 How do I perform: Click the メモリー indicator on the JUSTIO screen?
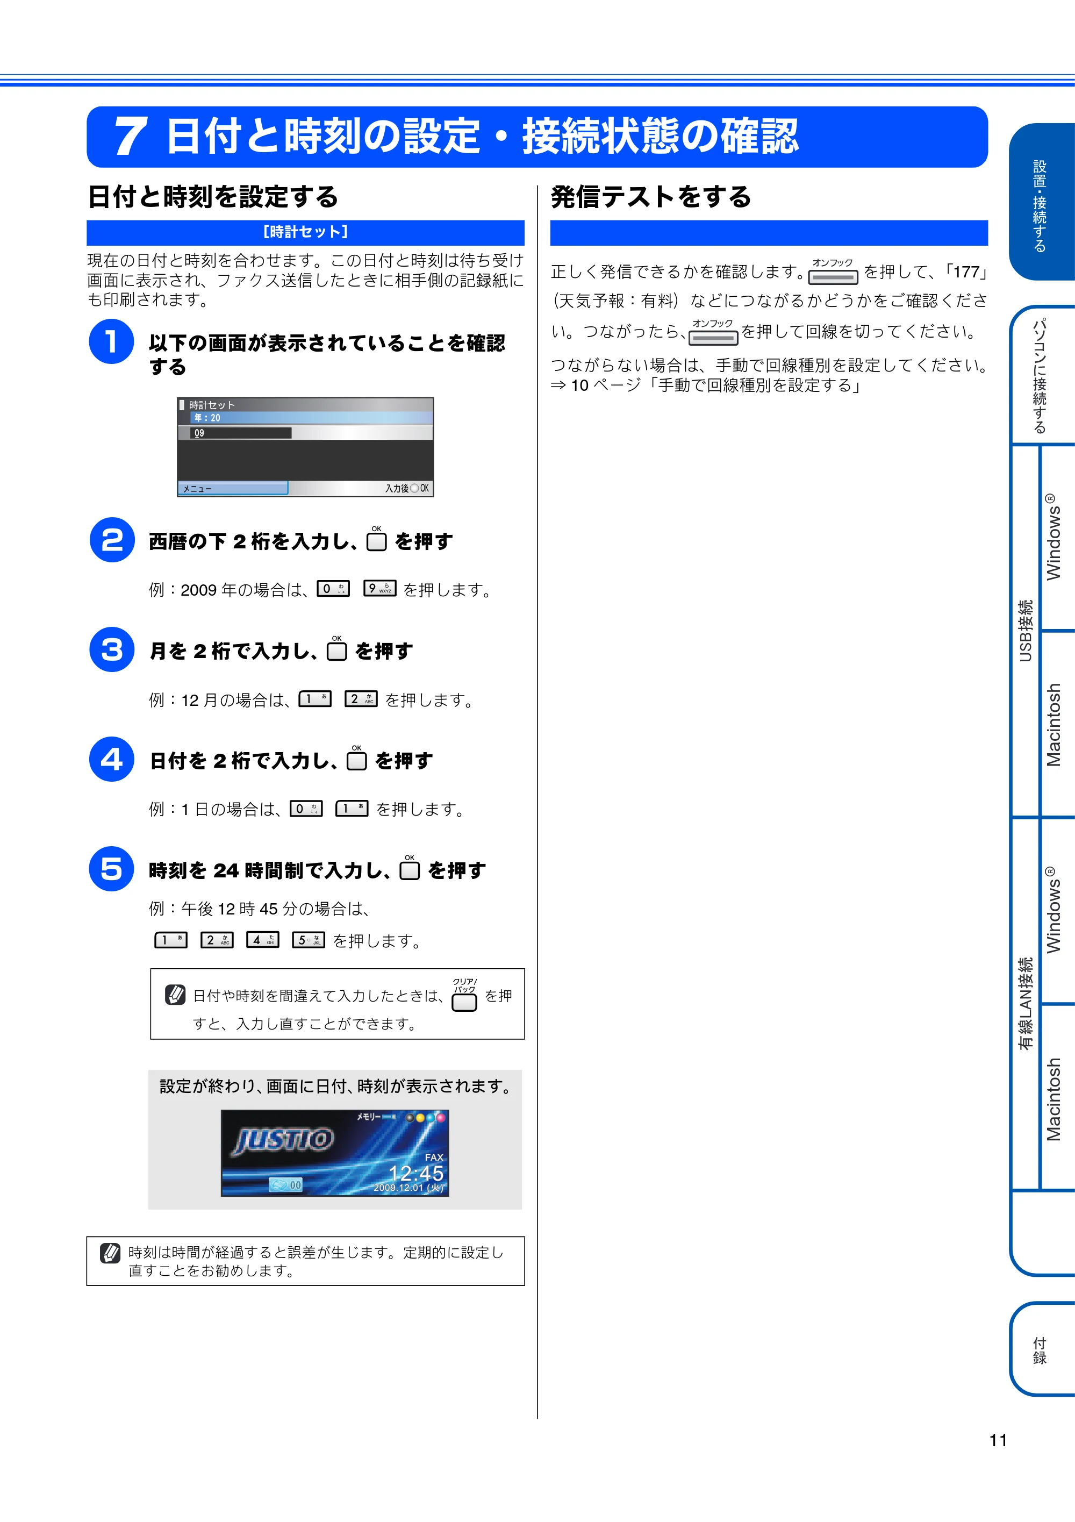tap(376, 1117)
